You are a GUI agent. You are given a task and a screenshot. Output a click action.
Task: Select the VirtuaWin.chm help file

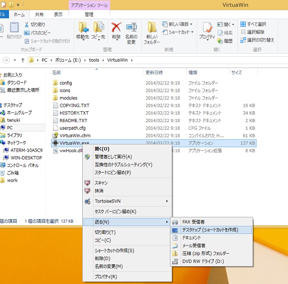pos(75,136)
